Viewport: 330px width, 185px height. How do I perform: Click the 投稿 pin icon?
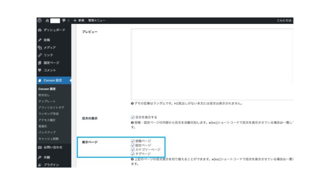click(x=40, y=40)
